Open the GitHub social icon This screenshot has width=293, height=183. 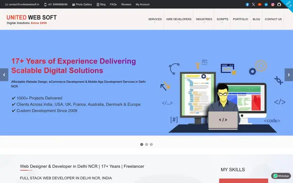click(x=279, y=5)
